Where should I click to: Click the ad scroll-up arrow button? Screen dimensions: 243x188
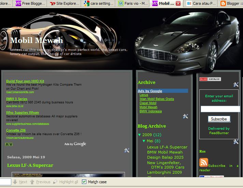pyautogui.click(x=7, y=144)
